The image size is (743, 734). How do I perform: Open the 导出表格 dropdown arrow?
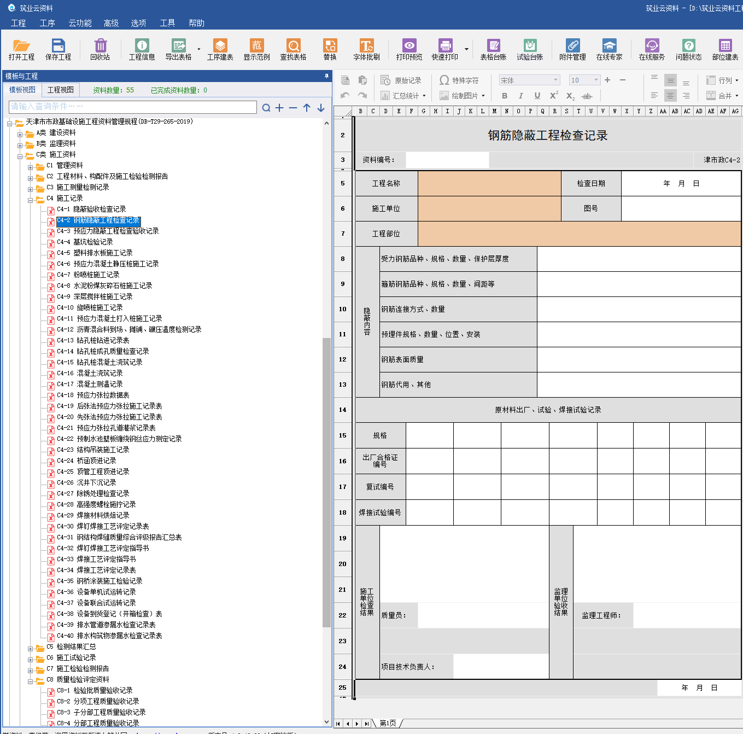pos(198,49)
